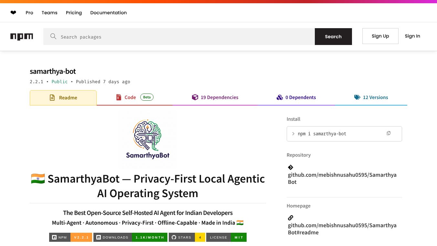Open the Pro menu item
Viewport: 437px width, 246px height.
(x=29, y=13)
